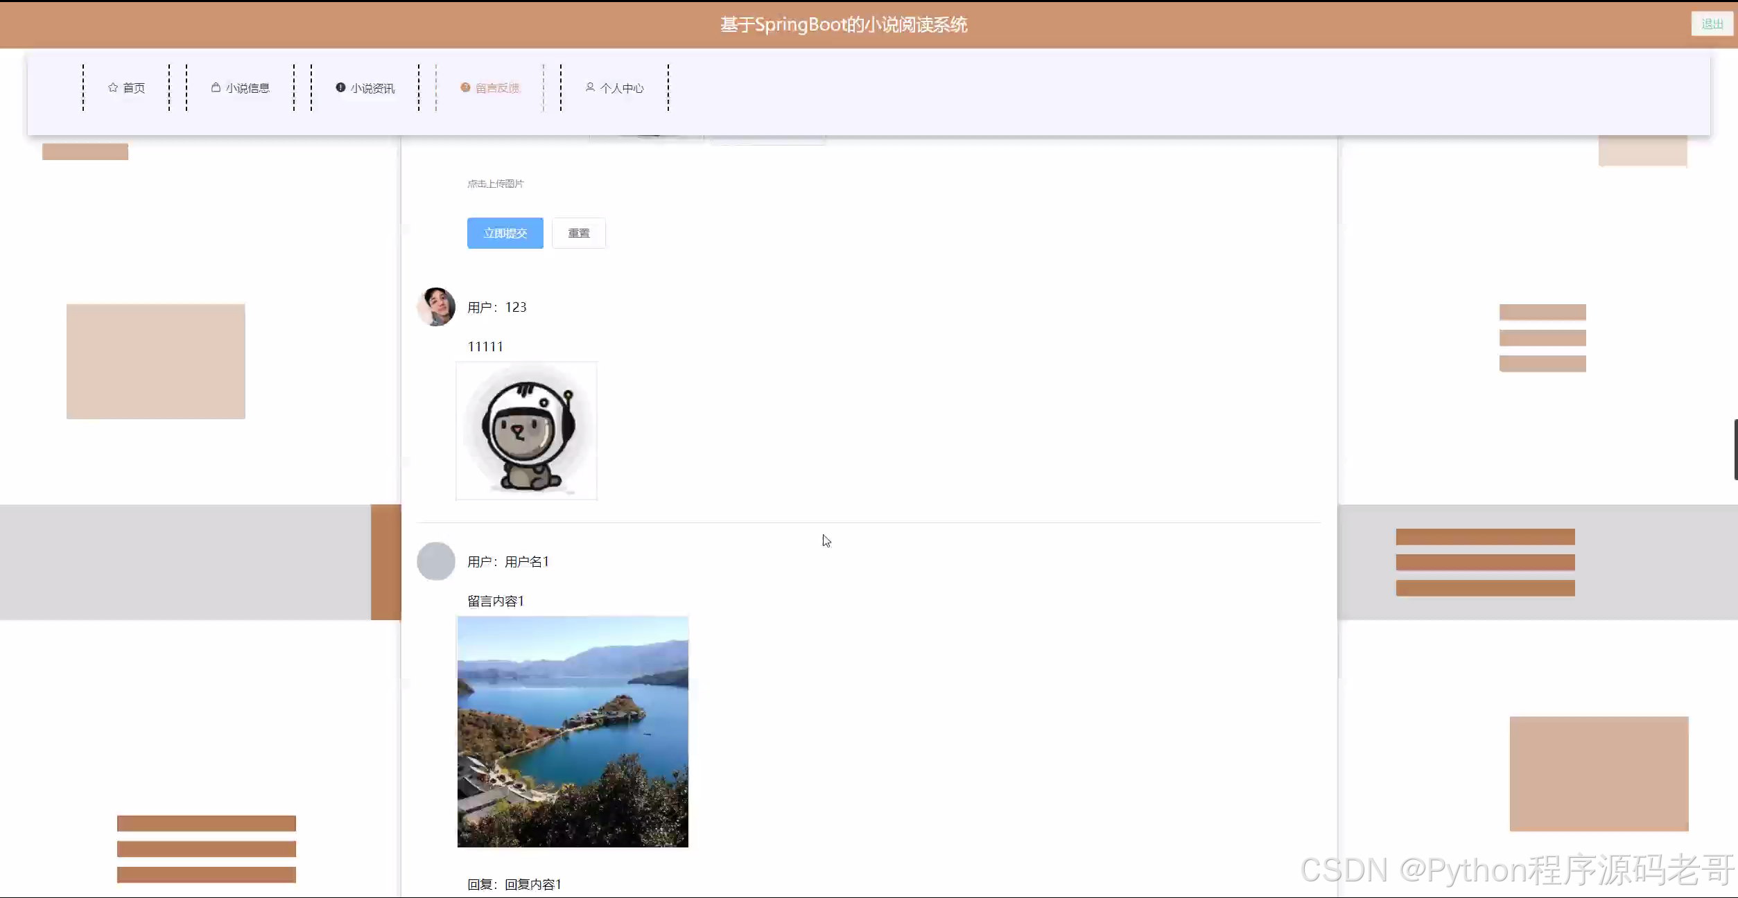Click user 123's profile avatar
Screen dimensions: 1738x898
tap(436, 307)
